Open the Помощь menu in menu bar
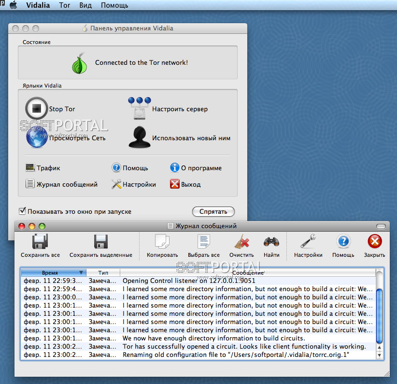This screenshot has height=384, width=397. pyautogui.click(x=114, y=5)
